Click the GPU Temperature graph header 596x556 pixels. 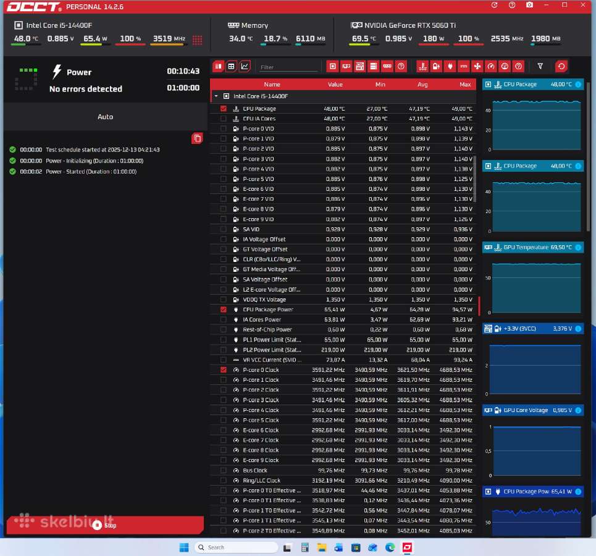click(x=533, y=247)
